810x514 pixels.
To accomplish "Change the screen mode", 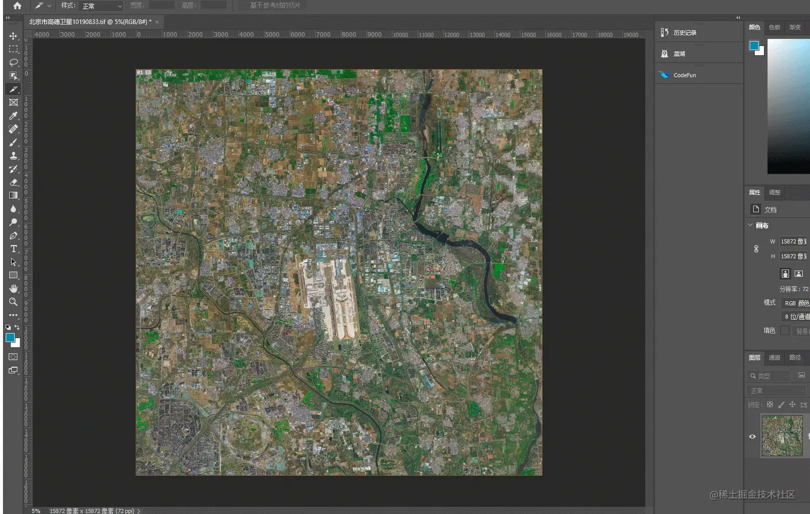I will point(13,370).
